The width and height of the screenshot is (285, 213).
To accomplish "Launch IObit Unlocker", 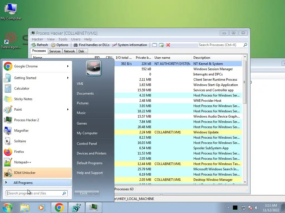I will click(37, 173).
